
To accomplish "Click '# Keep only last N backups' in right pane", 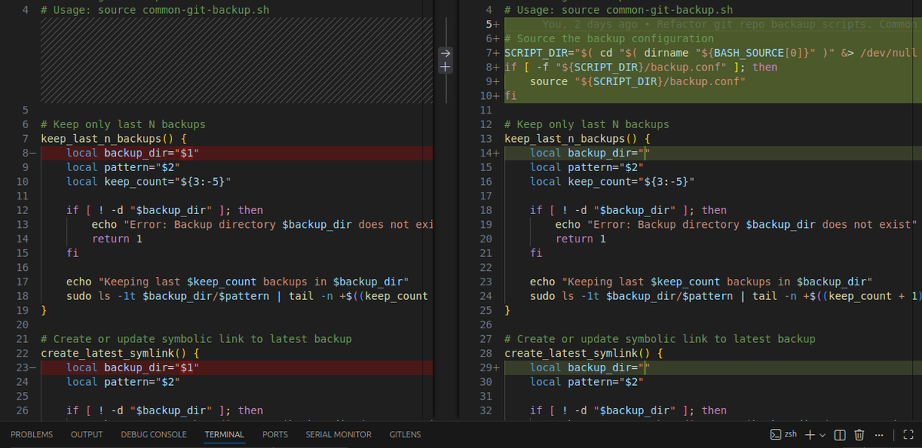I will coord(586,124).
